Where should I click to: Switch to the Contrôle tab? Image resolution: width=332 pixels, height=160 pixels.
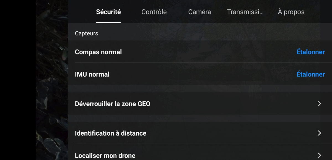click(x=154, y=12)
